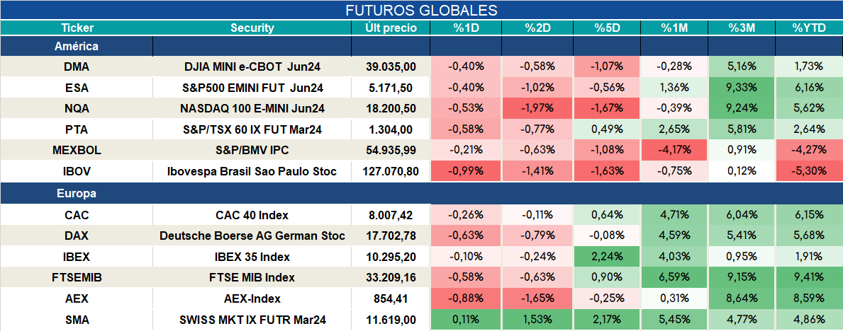Viewport: 843px width, 331px height.
Task: Select the CAC 40 Index cell
Action: (x=252, y=216)
